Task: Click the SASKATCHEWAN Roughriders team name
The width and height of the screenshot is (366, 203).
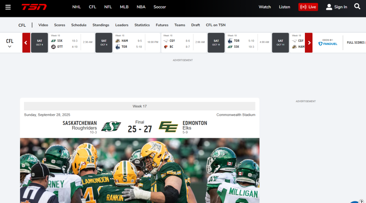Action: click(80, 125)
